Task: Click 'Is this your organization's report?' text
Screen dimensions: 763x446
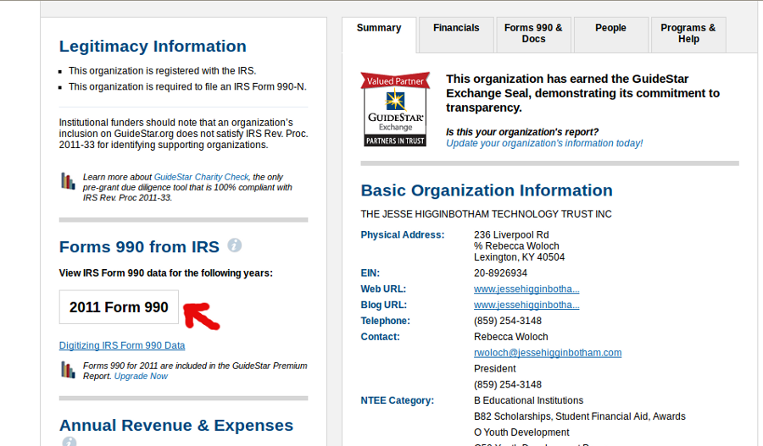Action: point(522,132)
